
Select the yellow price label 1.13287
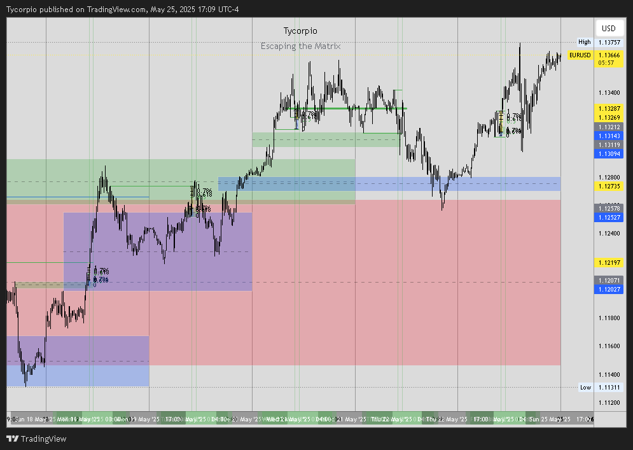pyautogui.click(x=608, y=109)
